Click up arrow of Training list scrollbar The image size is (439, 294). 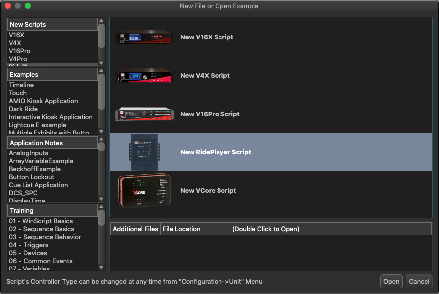[101, 207]
